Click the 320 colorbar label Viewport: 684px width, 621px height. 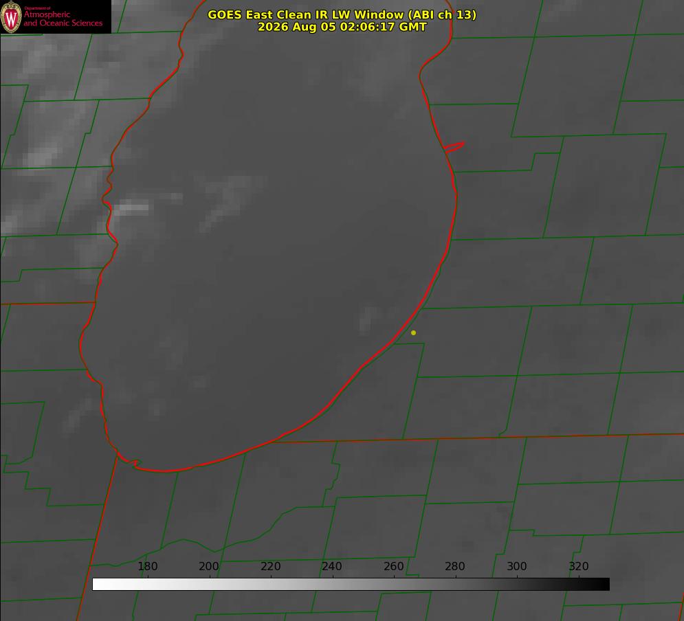pyautogui.click(x=579, y=566)
